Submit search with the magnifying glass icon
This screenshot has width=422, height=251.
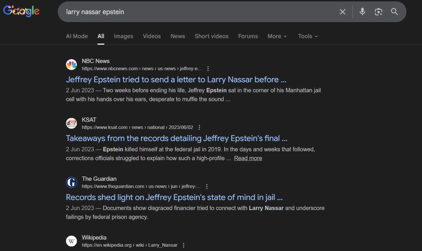(x=394, y=12)
